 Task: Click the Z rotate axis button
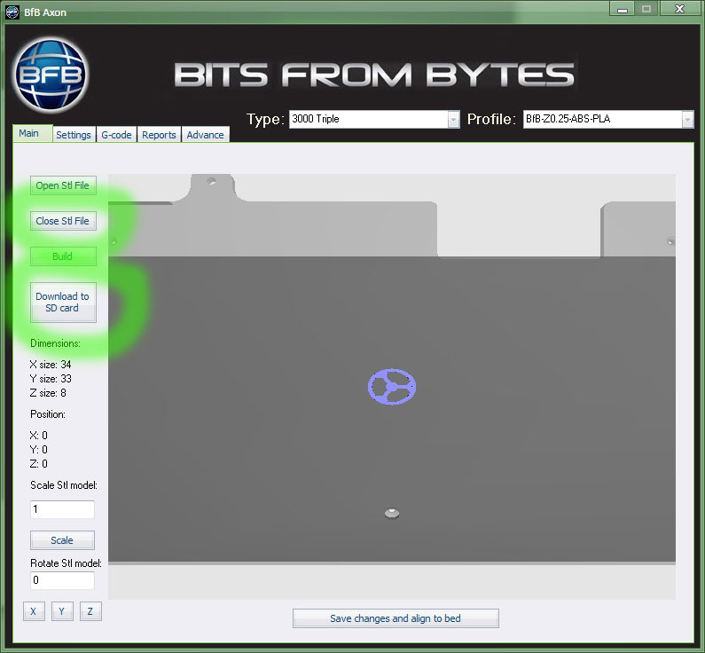[90, 611]
